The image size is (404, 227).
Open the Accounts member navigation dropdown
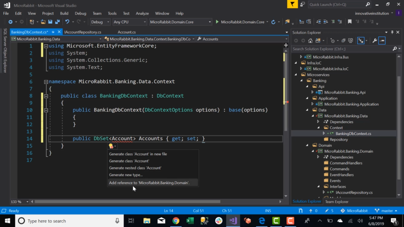coord(242,39)
